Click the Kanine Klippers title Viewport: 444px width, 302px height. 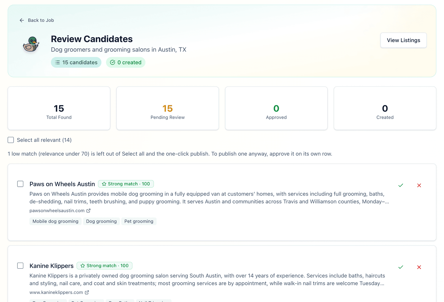pos(52,266)
